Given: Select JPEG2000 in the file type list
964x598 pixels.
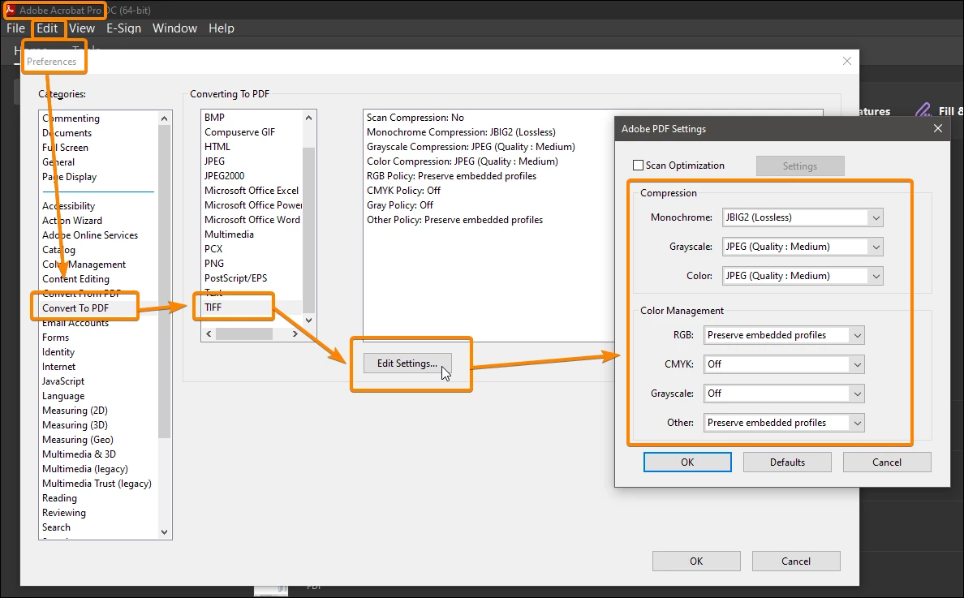Looking at the screenshot, I should tap(225, 176).
